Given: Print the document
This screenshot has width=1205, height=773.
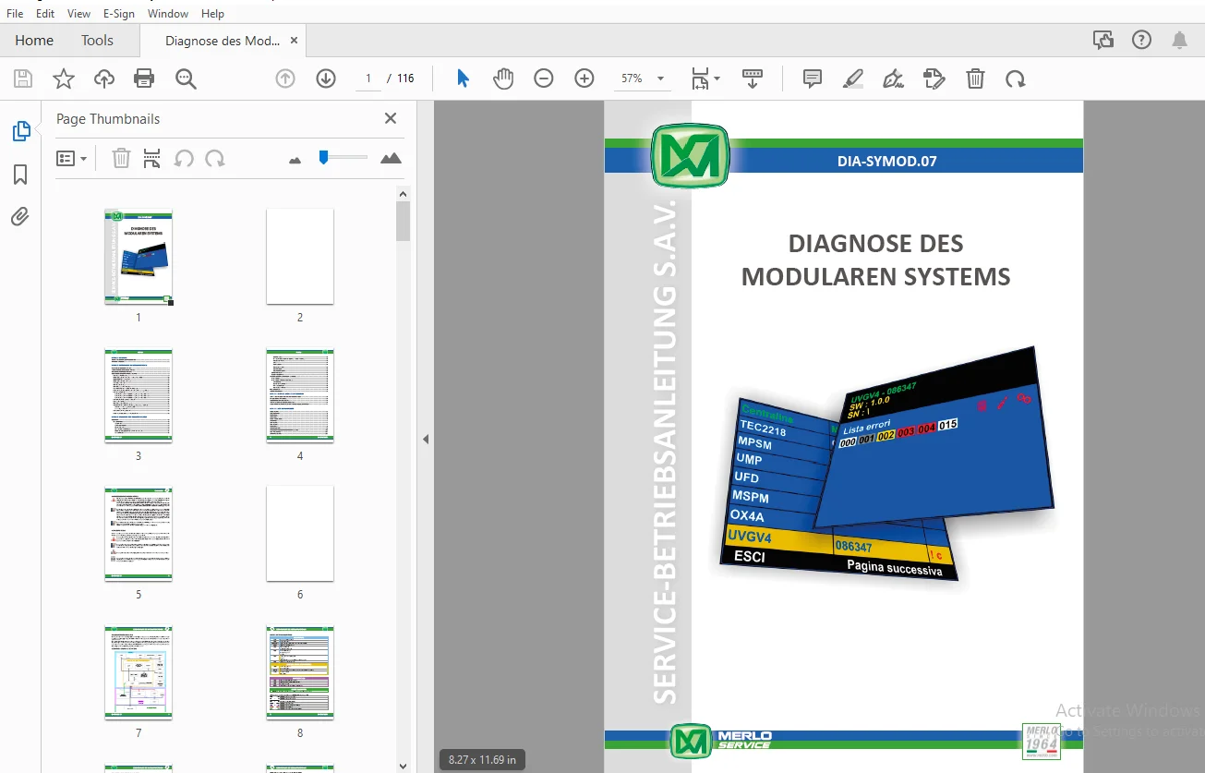Looking at the screenshot, I should 144,79.
